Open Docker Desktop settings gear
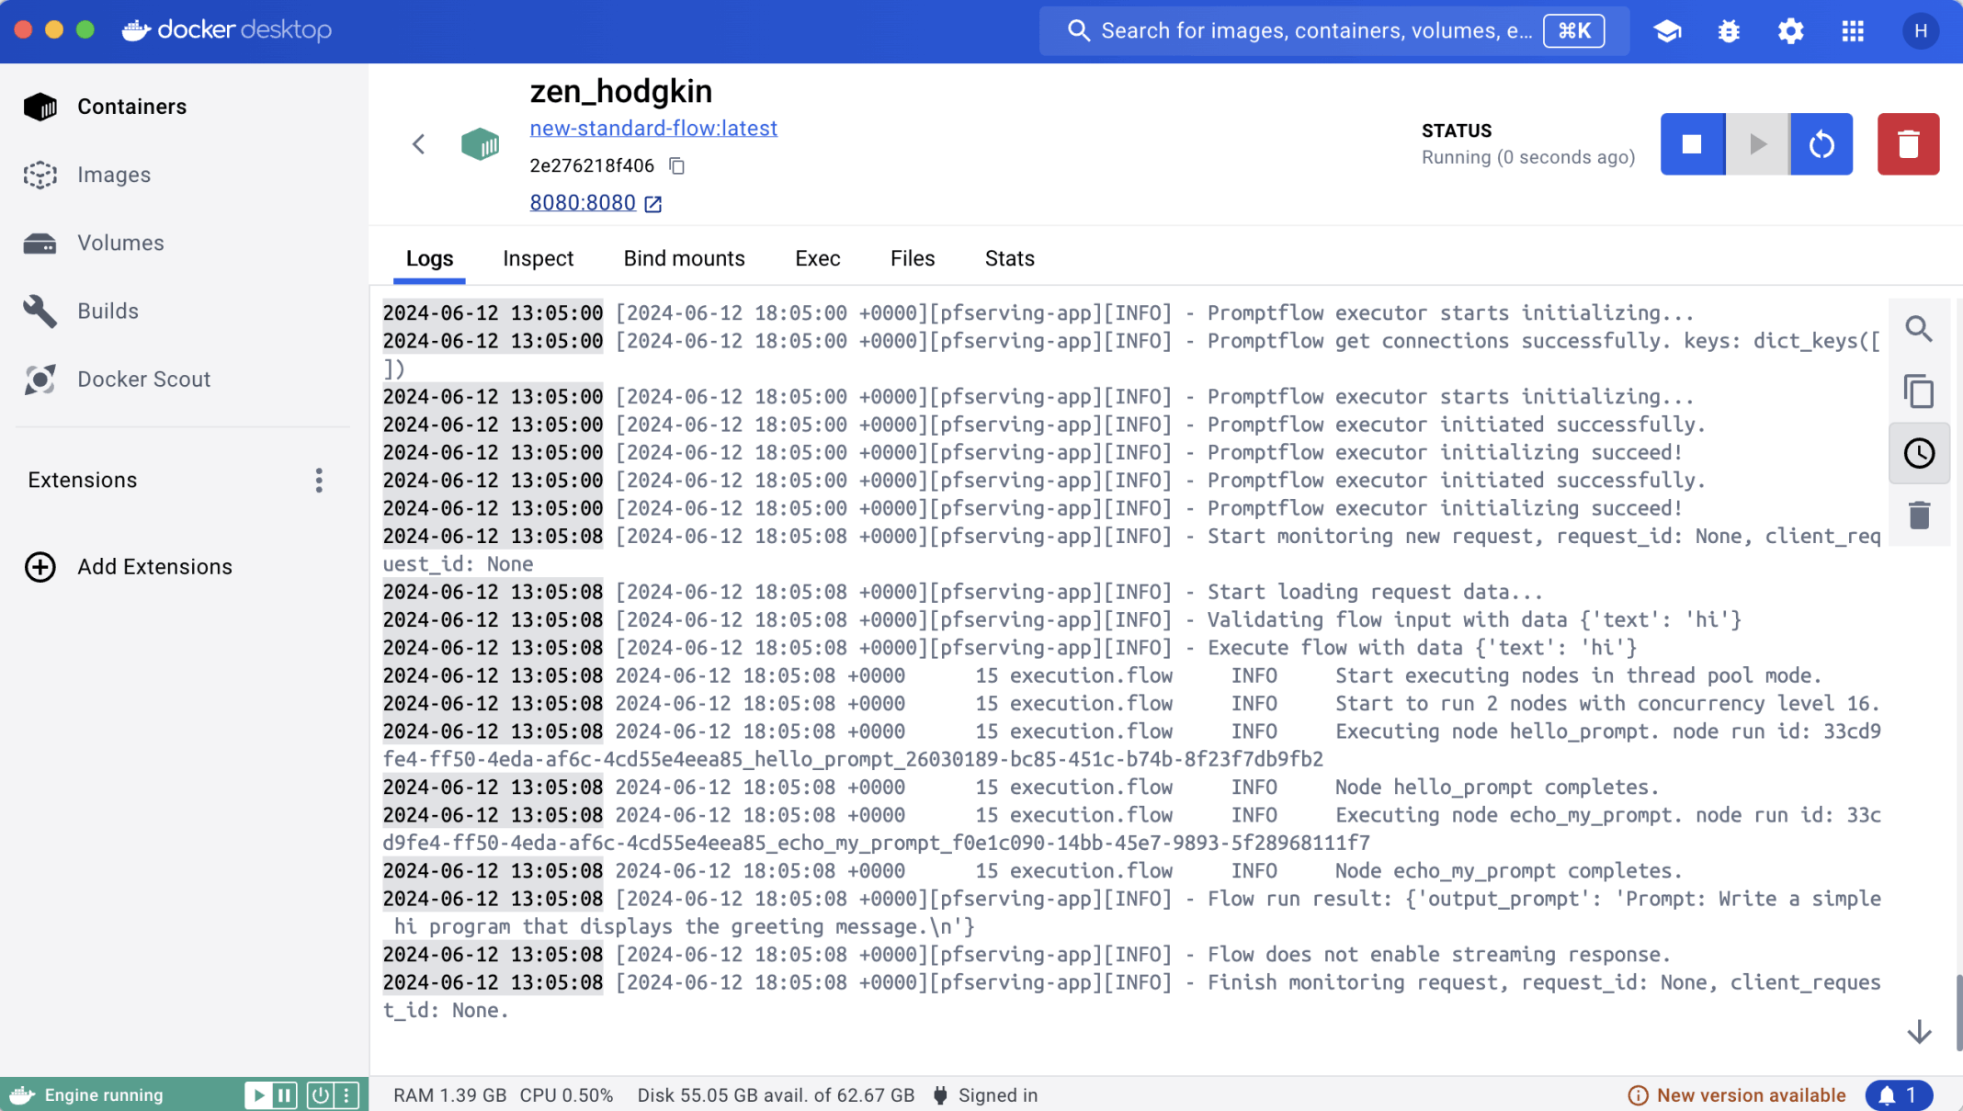1963x1111 pixels. [x=1790, y=31]
